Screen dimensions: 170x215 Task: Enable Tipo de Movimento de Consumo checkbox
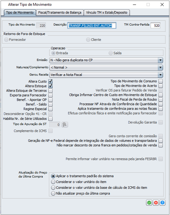161,81
